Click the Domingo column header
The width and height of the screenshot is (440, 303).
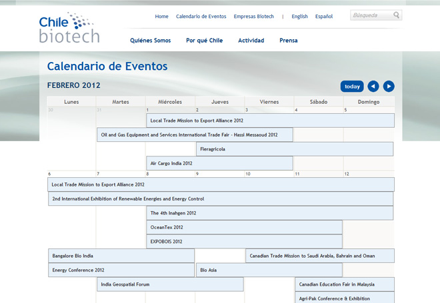369,102
